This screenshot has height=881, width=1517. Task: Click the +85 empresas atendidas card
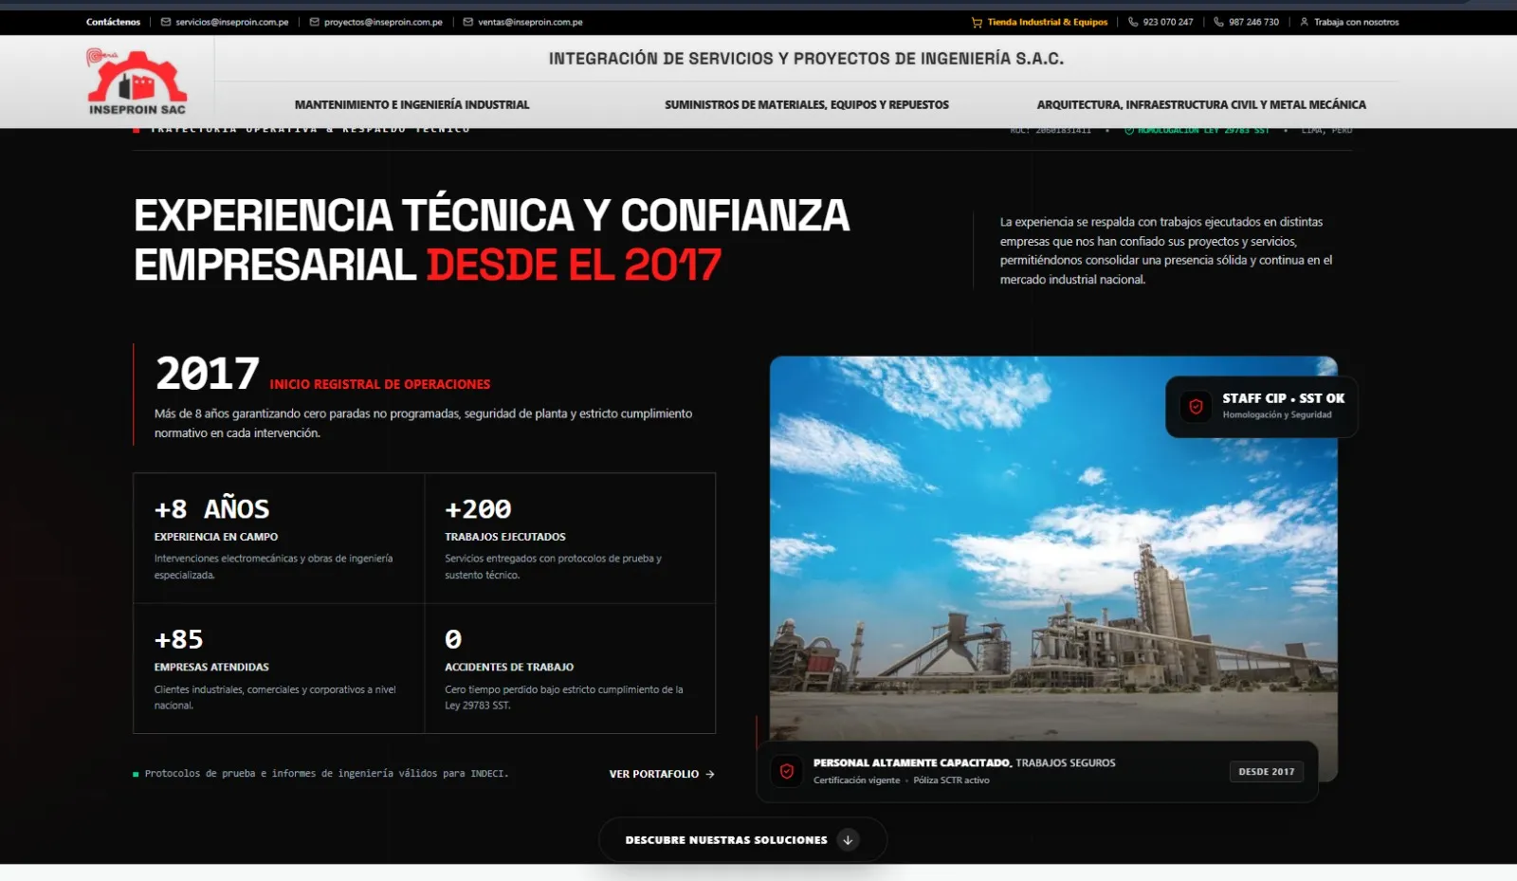(x=279, y=669)
